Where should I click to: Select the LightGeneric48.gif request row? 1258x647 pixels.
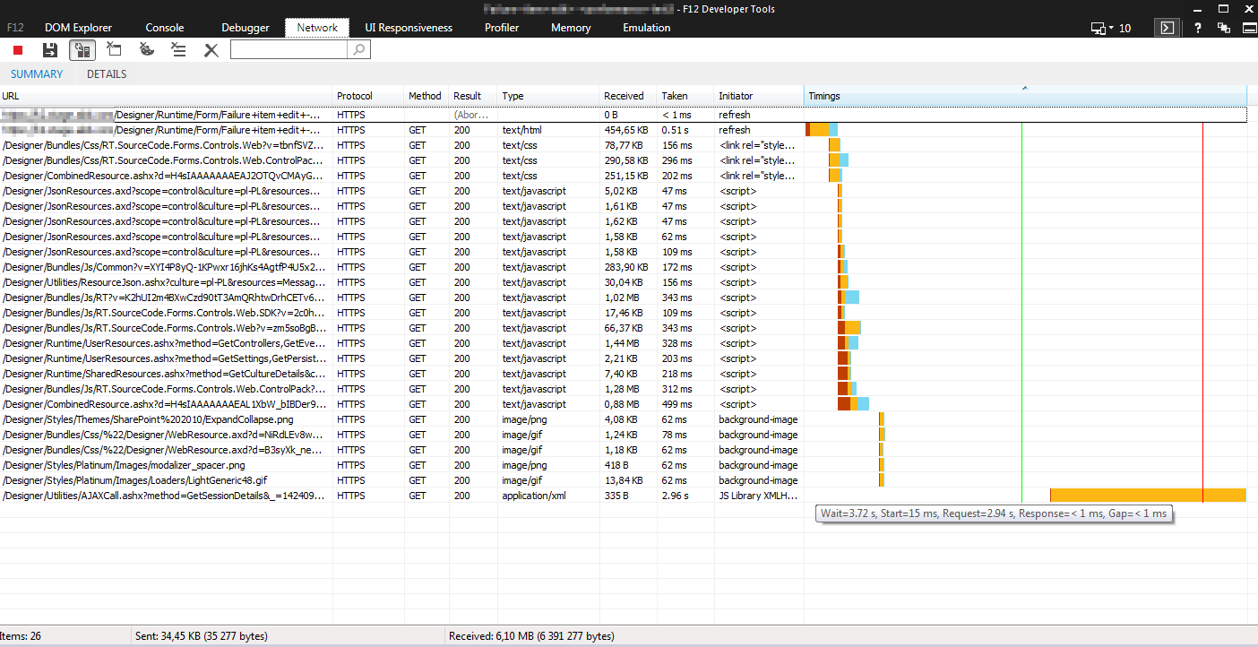click(x=624, y=480)
